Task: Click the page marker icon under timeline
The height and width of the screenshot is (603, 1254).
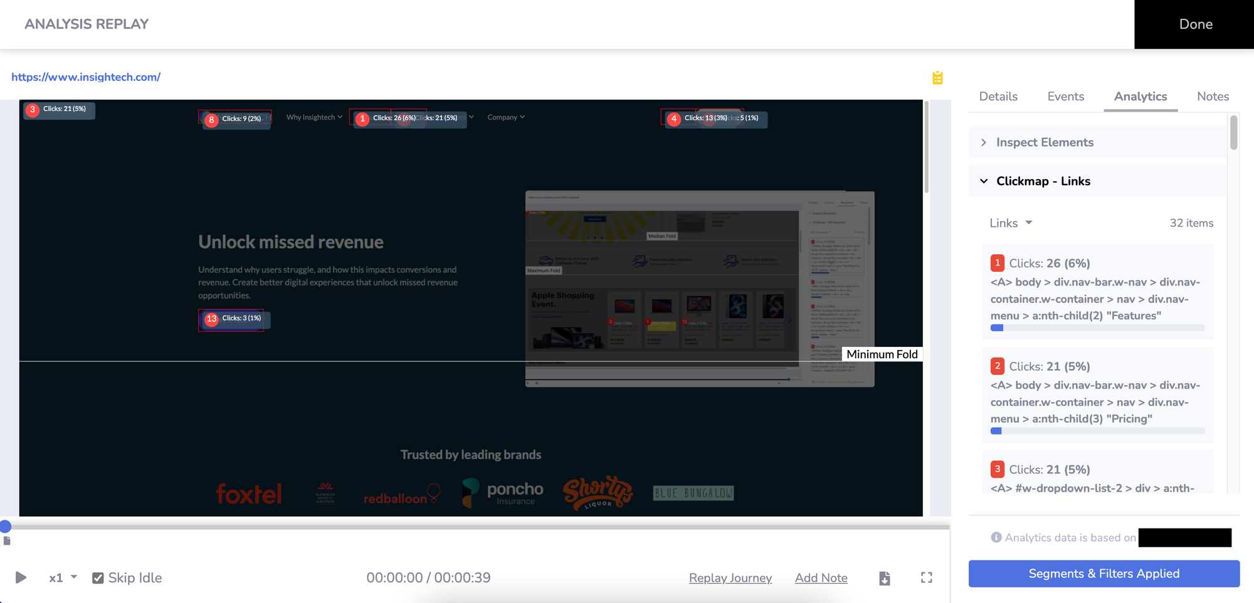Action: pyautogui.click(x=7, y=541)
